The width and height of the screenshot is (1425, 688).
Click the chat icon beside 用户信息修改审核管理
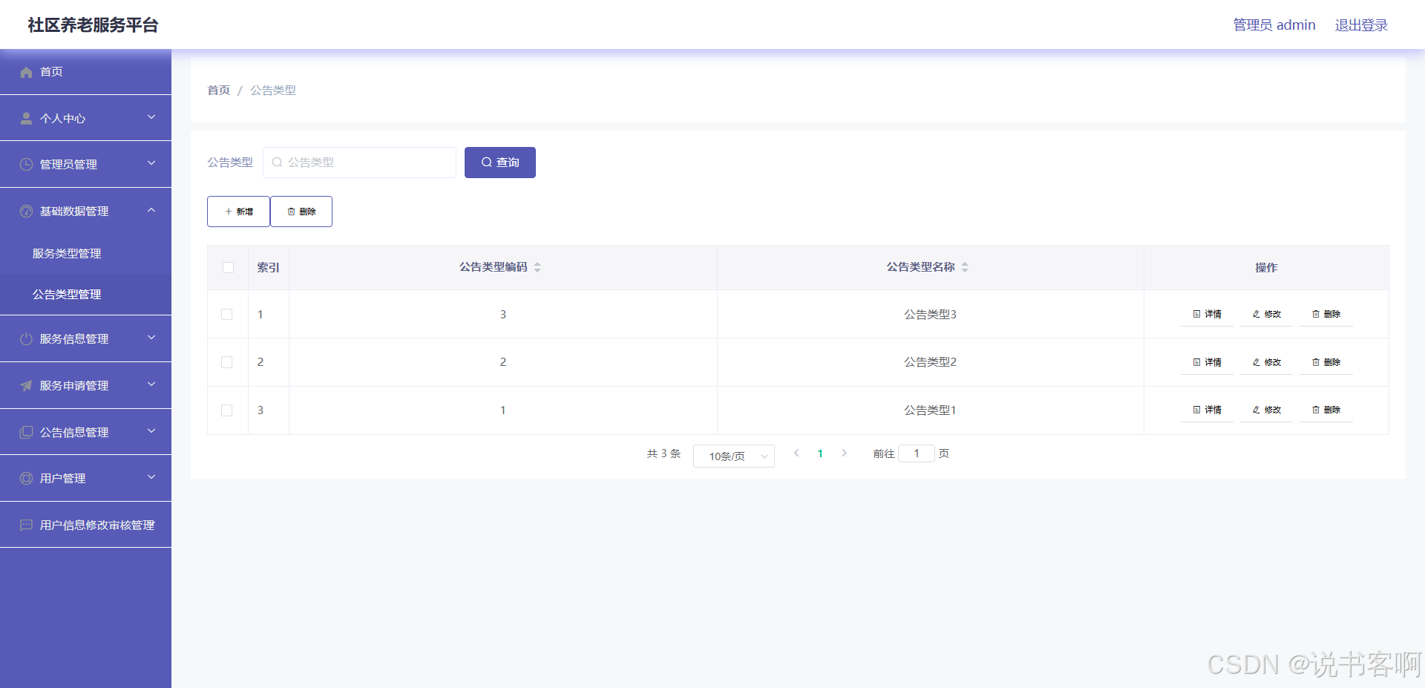[26, 525]
